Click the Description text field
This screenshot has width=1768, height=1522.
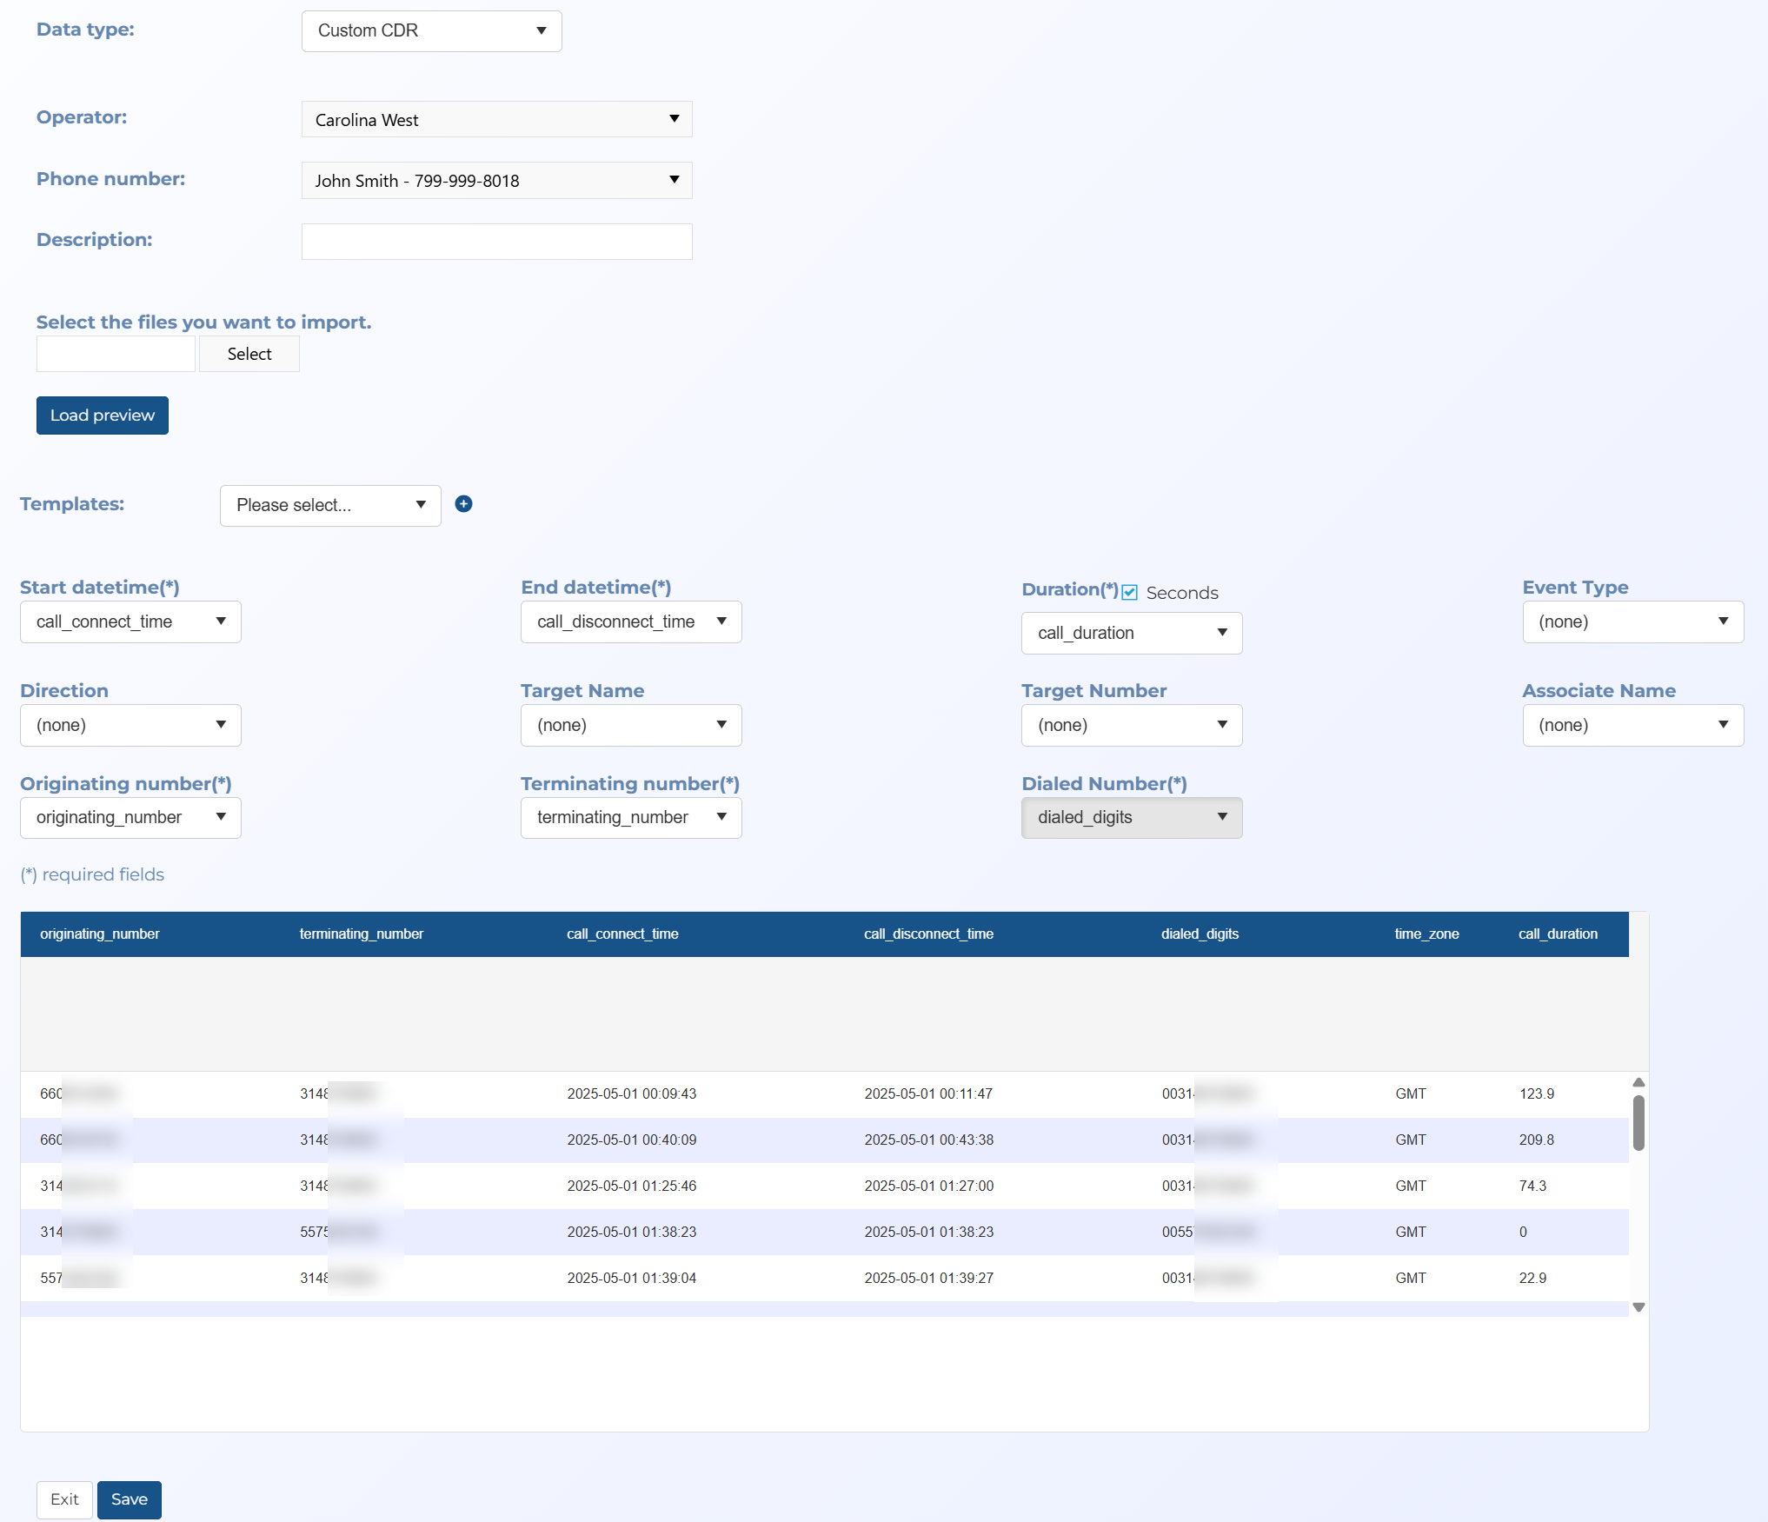click(x=496, y=242)
